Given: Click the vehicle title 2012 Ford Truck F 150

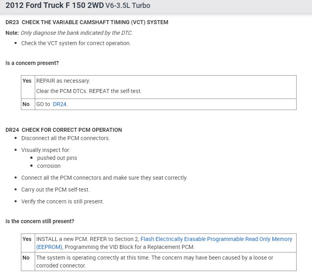Looking at the screenshot, I should [x=55, y=6].
